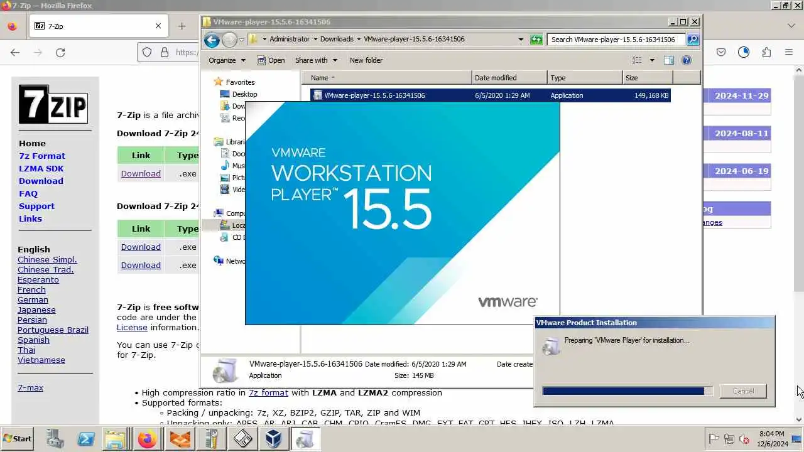This screenshot has height=452, width=804.
Task: Refresh the Explorer folder view with the green button
Action: click(x=536, y=40)
